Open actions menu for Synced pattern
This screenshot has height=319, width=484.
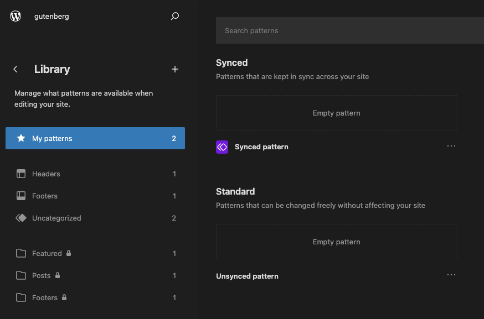451,146
